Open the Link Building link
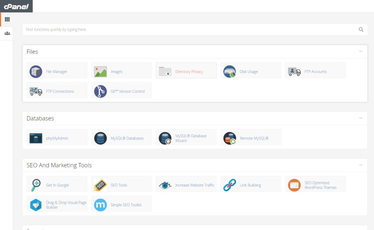This screenshot has height=230, width=374. pyautogui.click(x=251, y=185)
